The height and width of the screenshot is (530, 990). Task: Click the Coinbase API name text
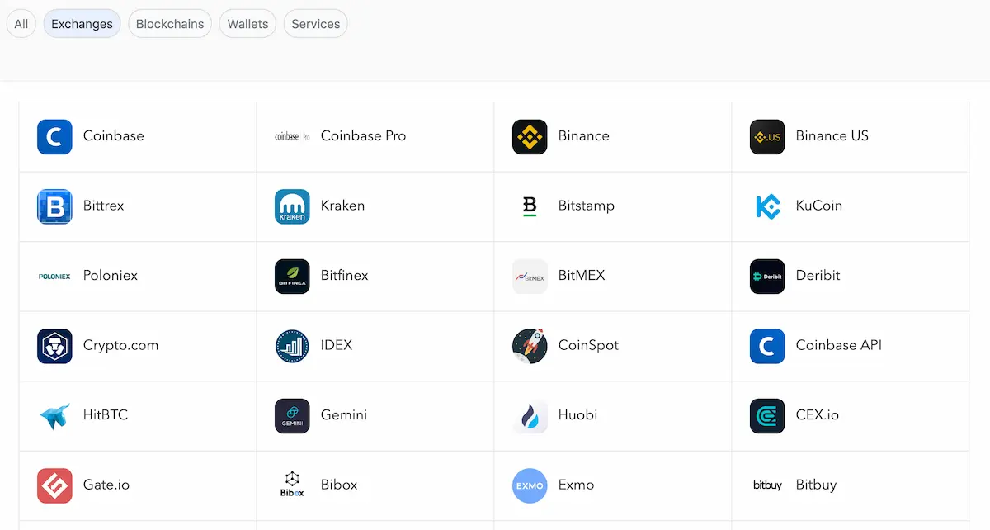pyautogui.click(x=839, y=345)
